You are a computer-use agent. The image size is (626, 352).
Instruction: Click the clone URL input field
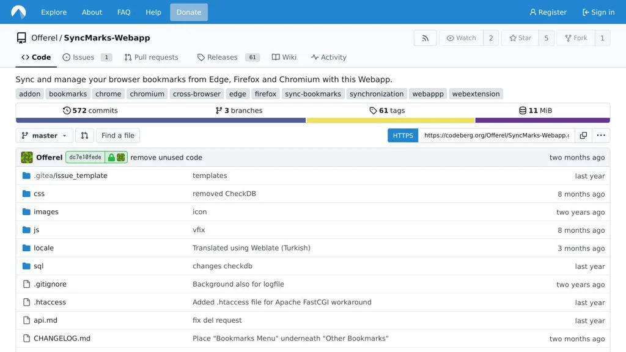coord(496,136)
